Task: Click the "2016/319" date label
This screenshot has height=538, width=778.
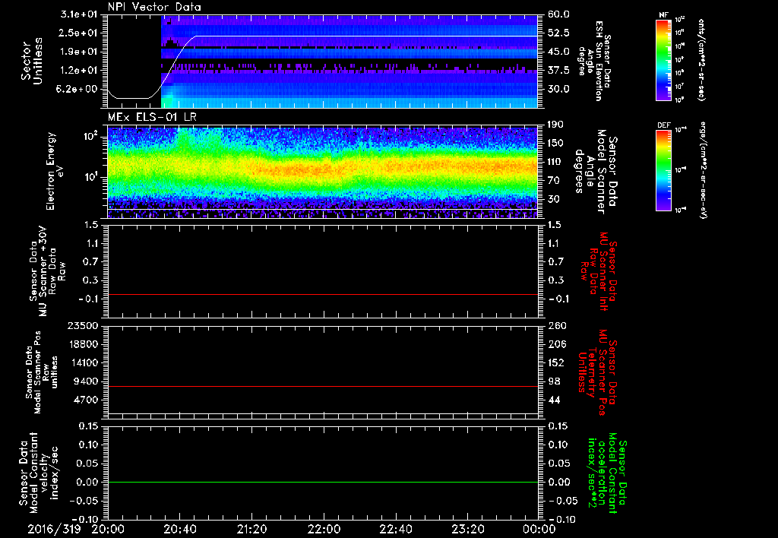Action: [x=54, y=530]
